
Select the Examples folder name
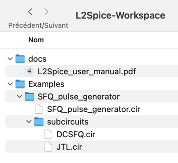[47, 84]
